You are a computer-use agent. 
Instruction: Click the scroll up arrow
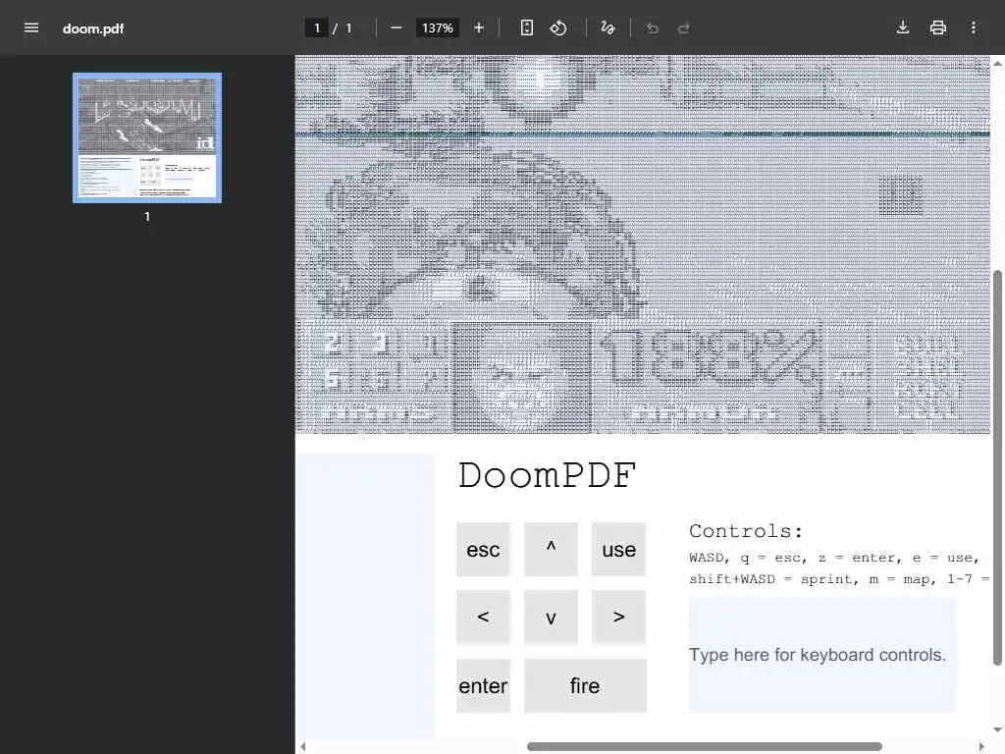[997, 64]
